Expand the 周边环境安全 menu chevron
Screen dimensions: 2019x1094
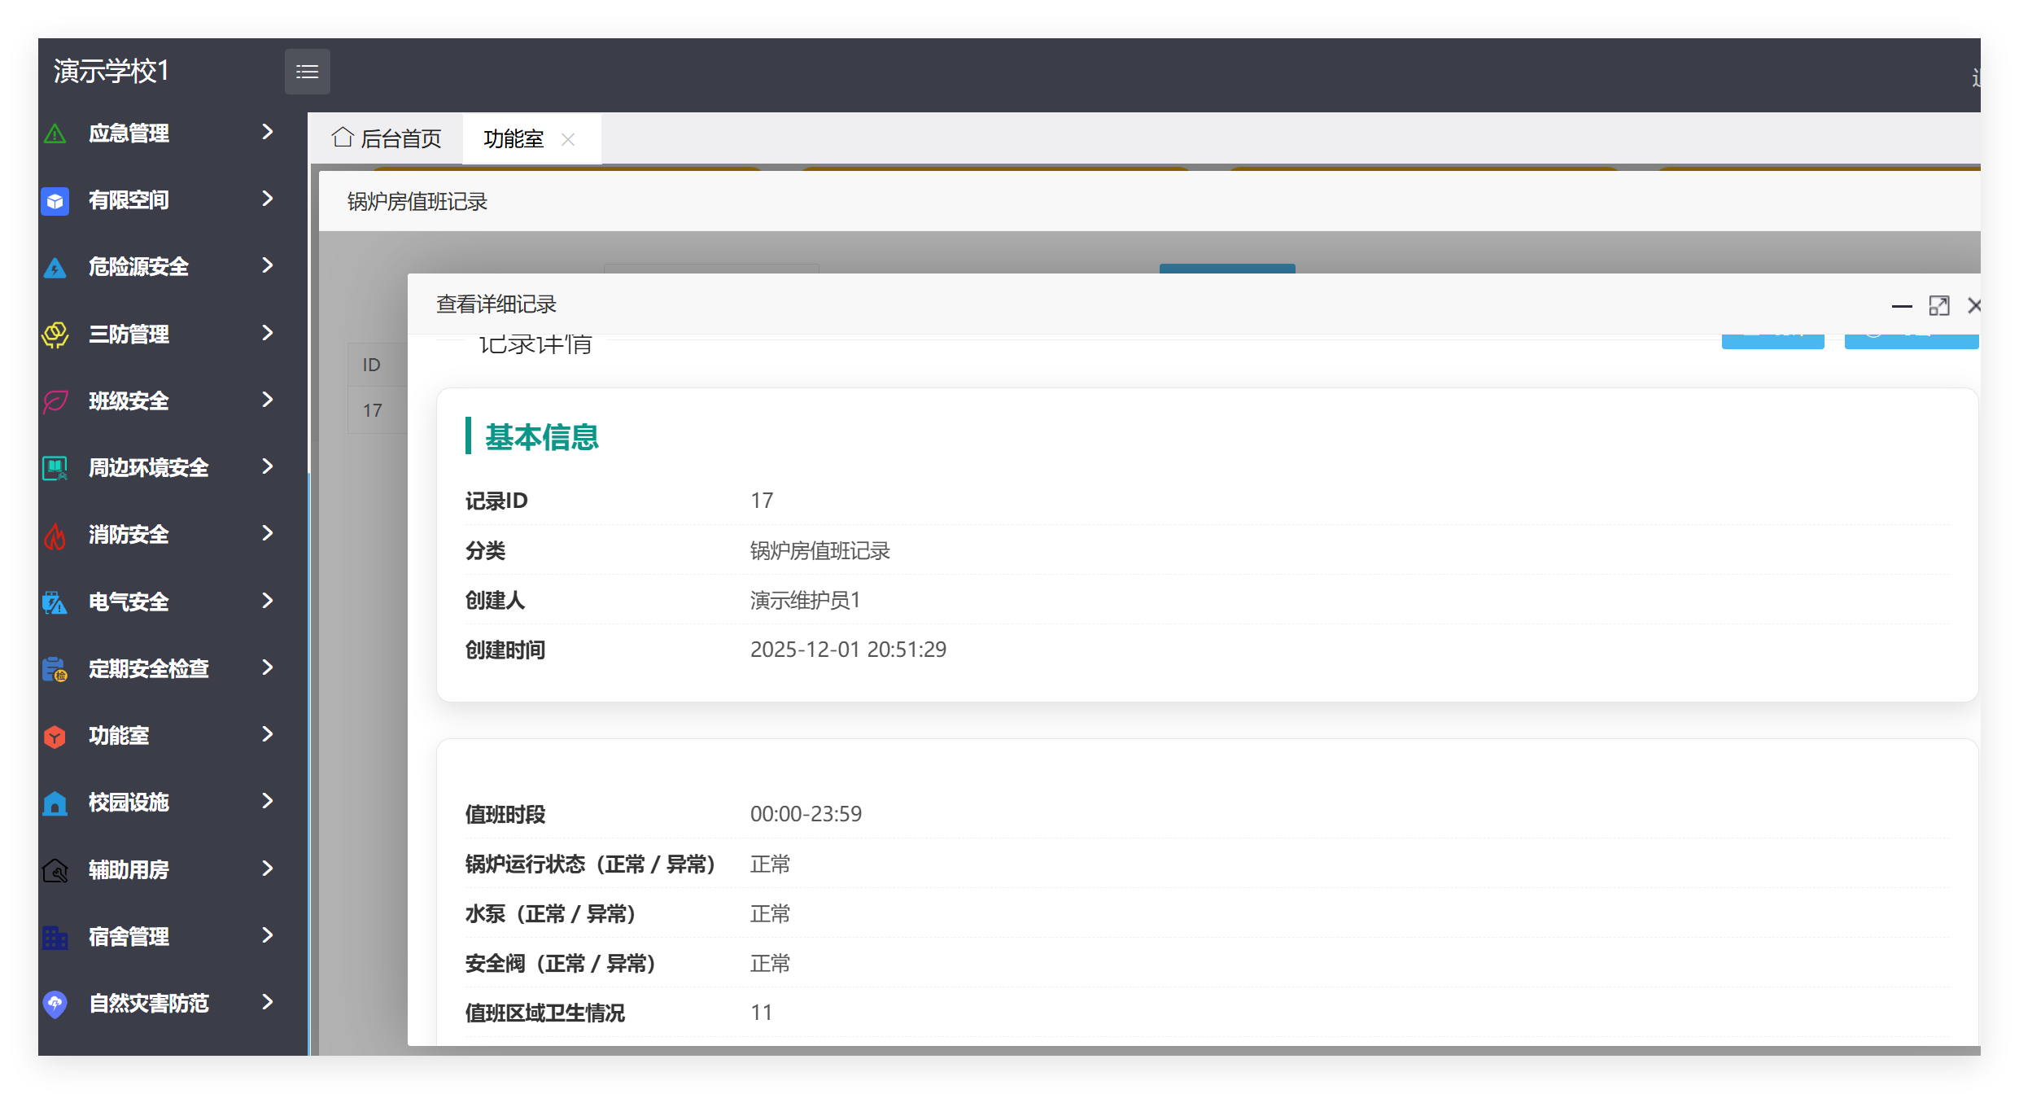[268, 467]
